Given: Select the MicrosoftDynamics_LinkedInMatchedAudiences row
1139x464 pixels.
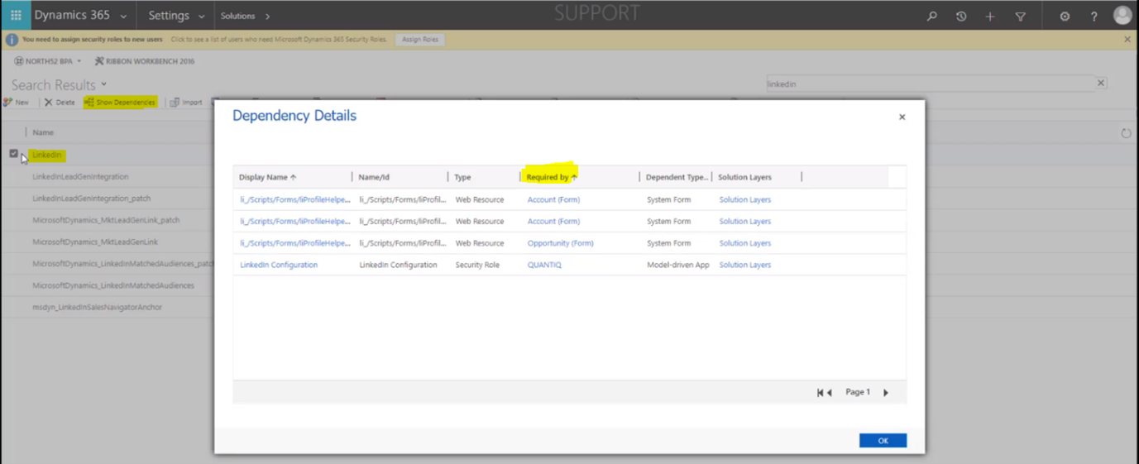Looking at the screenshot, I should click(x=113, y=285).
